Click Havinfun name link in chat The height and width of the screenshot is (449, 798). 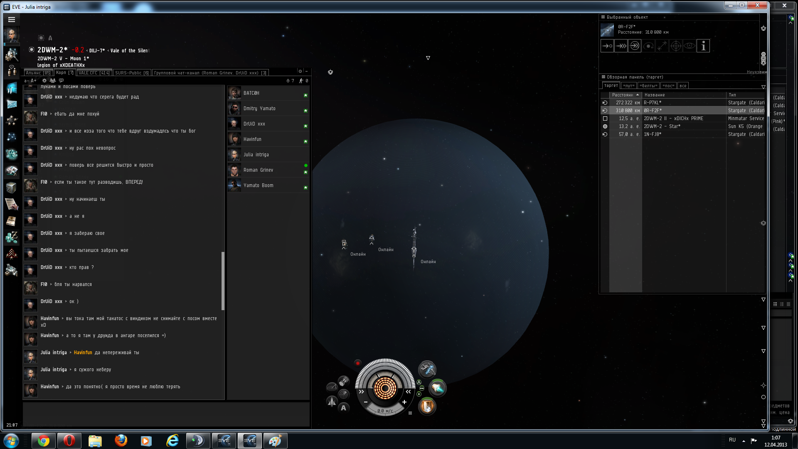[83, 353]
